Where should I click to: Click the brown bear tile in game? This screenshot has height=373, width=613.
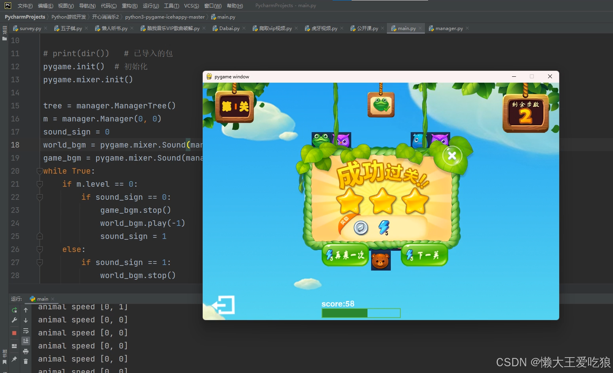(381, 261)
